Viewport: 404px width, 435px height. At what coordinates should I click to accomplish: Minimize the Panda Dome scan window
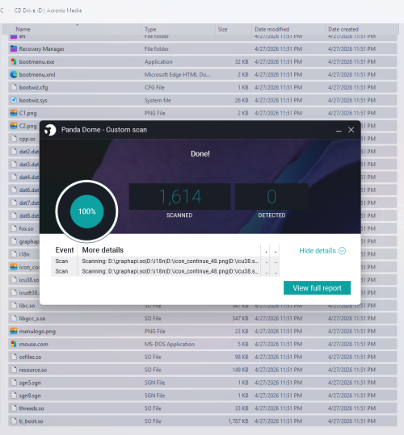339,130
